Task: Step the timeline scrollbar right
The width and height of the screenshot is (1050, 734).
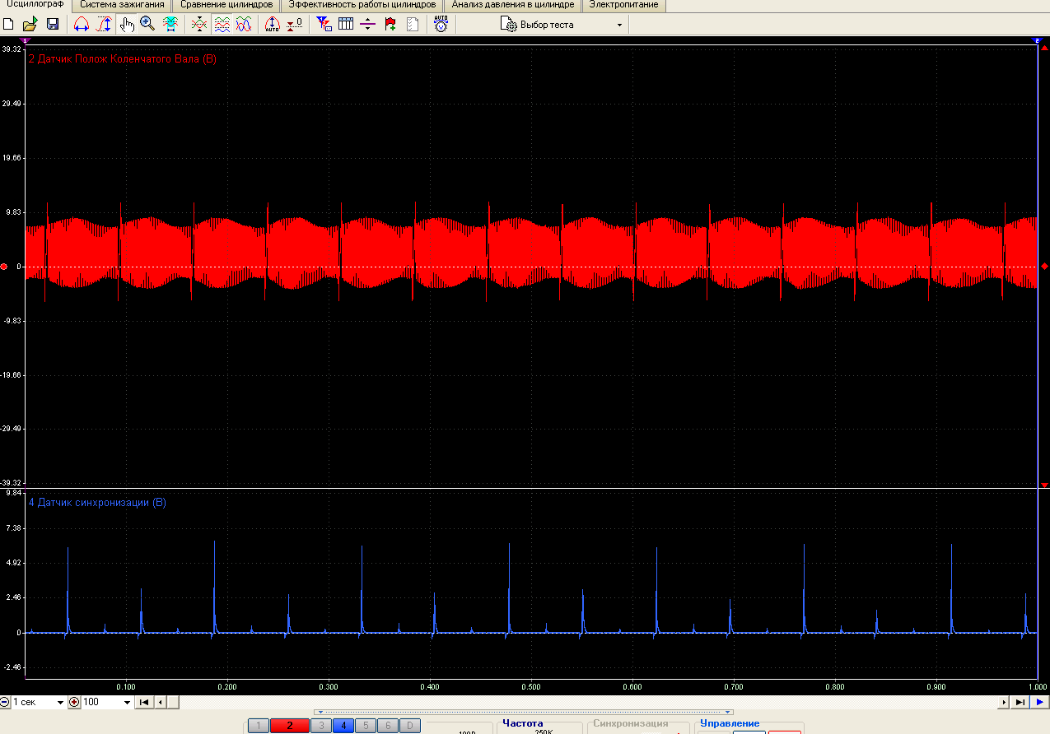Action: click(x=1004, y=703)
